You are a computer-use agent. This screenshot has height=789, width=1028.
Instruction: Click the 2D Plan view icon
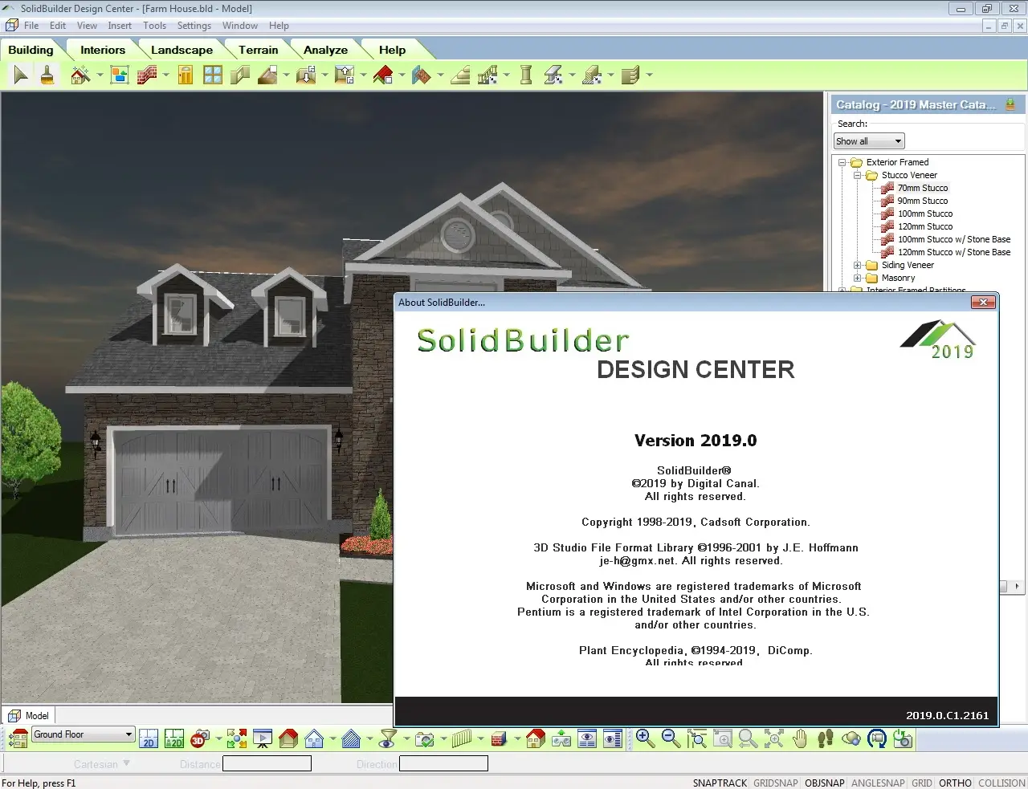[149, 738]
